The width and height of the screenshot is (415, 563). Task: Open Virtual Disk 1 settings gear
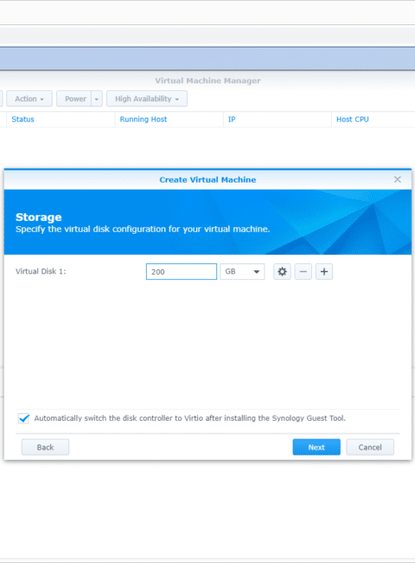pos(282,272)
